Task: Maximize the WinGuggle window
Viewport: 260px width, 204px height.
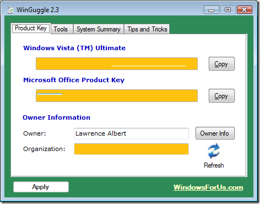Action: click(x=227, y=10)
